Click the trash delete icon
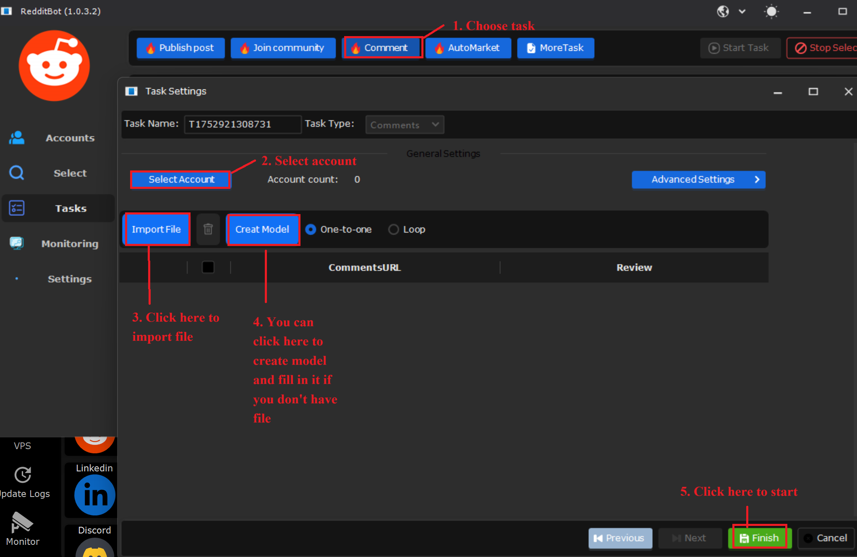 (x=208, y=229)
